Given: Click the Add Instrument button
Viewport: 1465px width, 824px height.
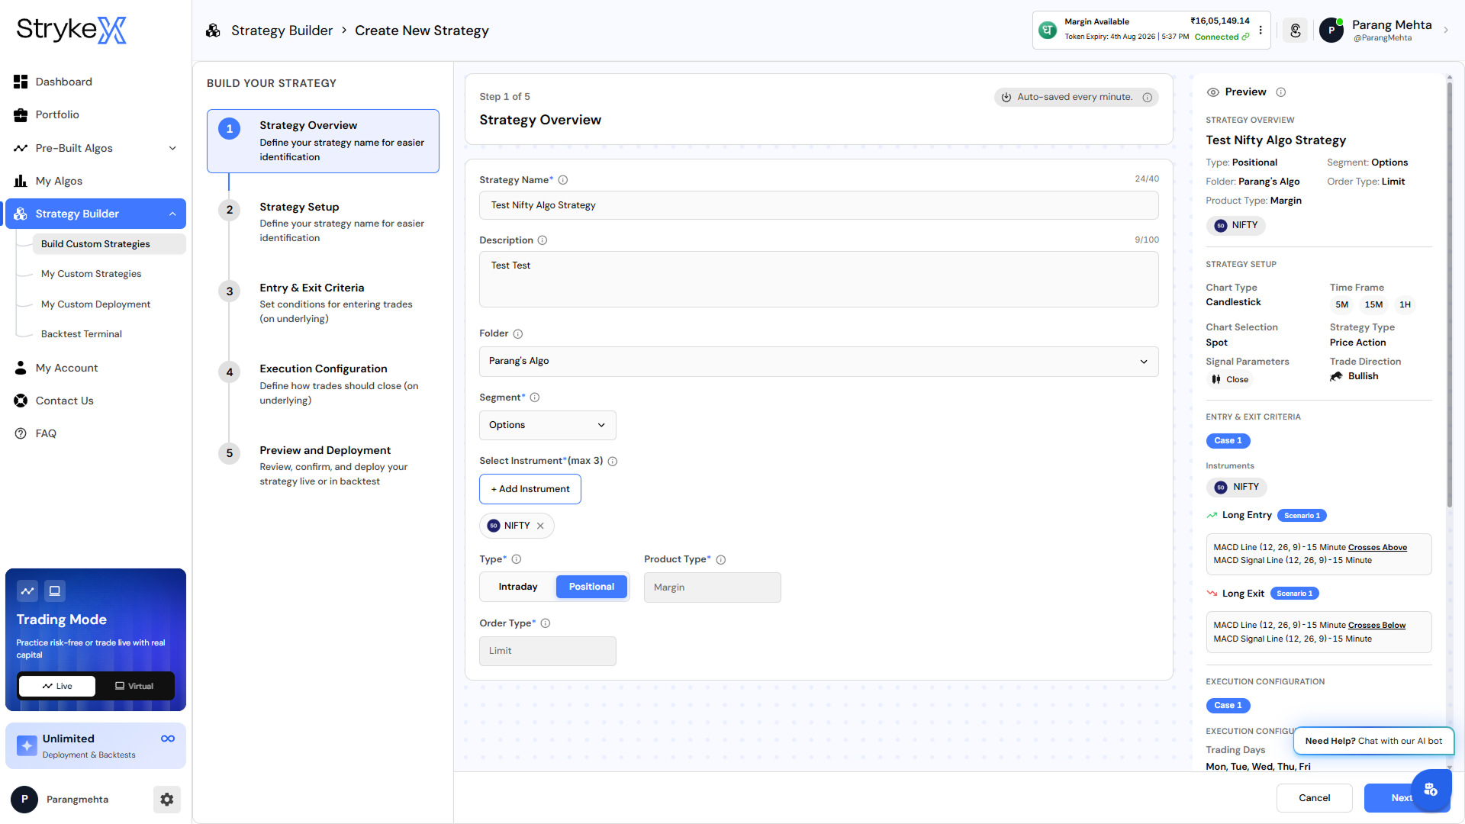Looking at the screenshot, I should tap(530, 489).
